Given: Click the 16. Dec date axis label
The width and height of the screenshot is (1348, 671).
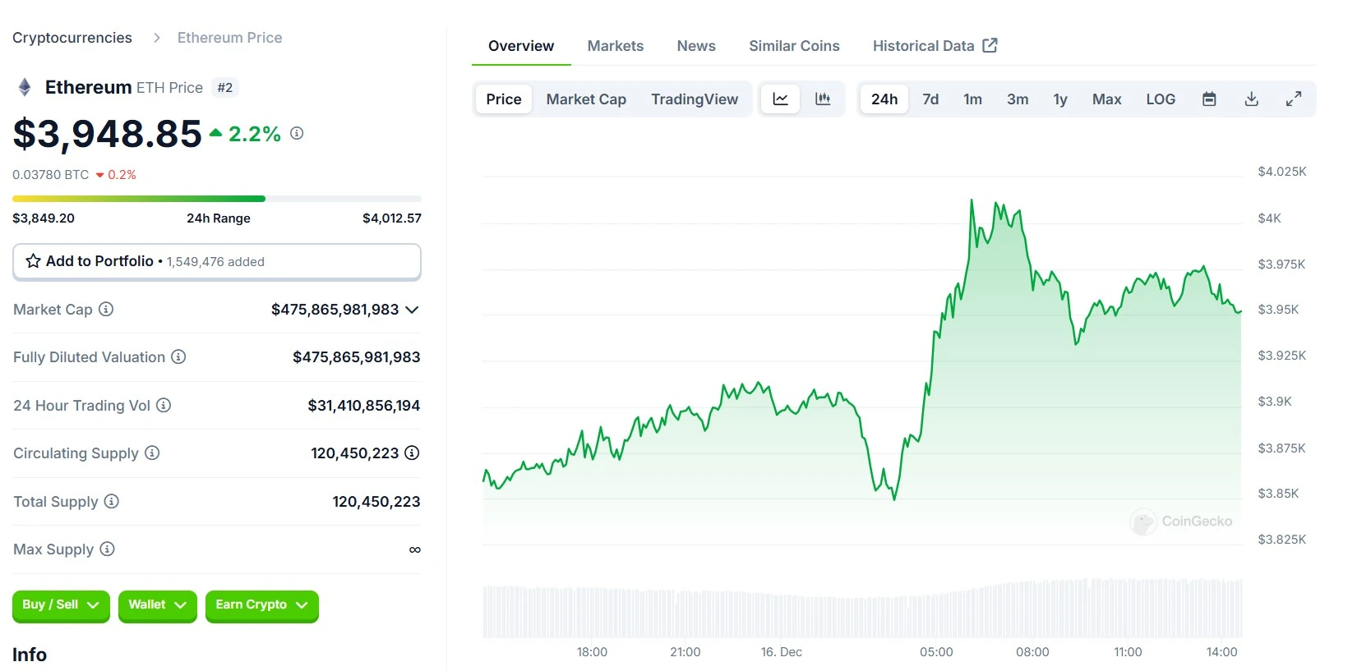Looking at the screenshot, I should coord(782,652).
